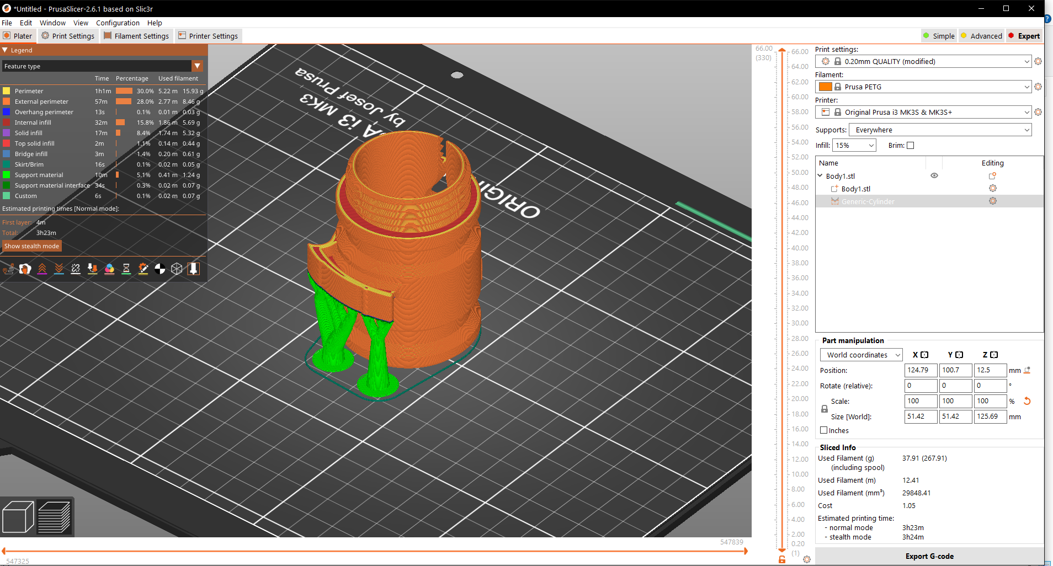Switch to 3D editor view thumbnail bottom left
This screenshot has height=566, width=1053.
coord(18,516)
